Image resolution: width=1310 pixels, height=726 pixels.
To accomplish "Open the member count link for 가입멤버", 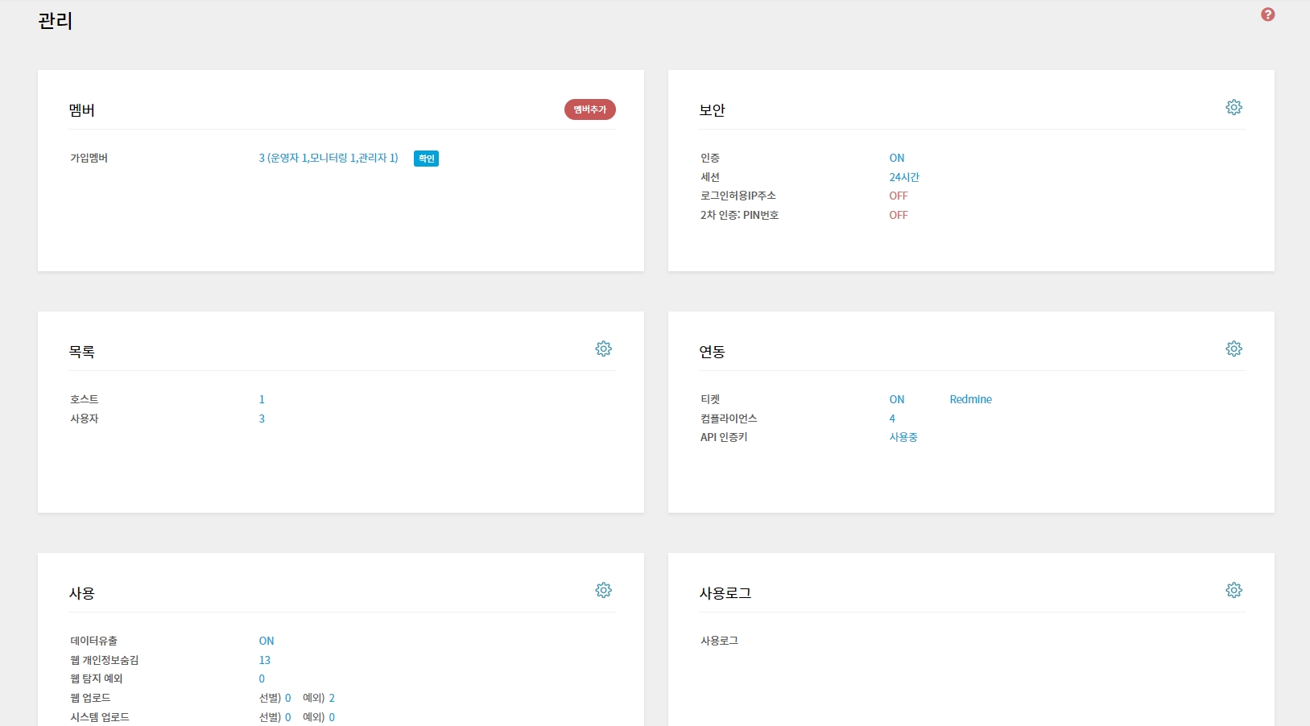I will pyautogui.click(x=328, y=158).
